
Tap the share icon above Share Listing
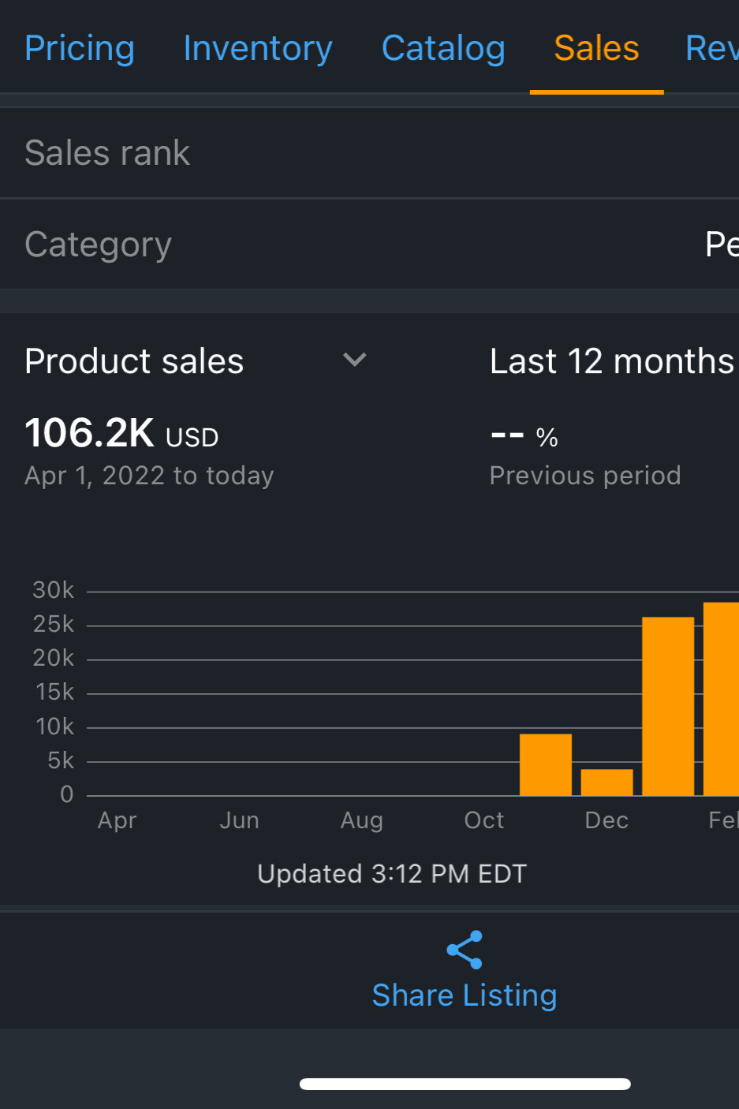(465, 950)
